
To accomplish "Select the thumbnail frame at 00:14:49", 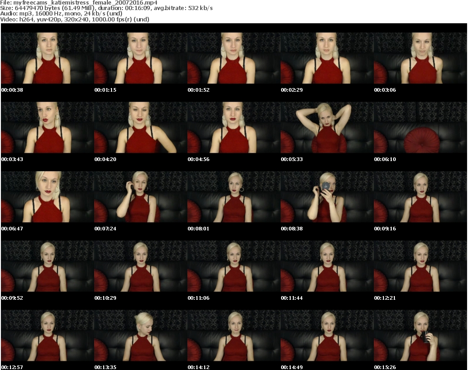I will click(x=327, y=335).
